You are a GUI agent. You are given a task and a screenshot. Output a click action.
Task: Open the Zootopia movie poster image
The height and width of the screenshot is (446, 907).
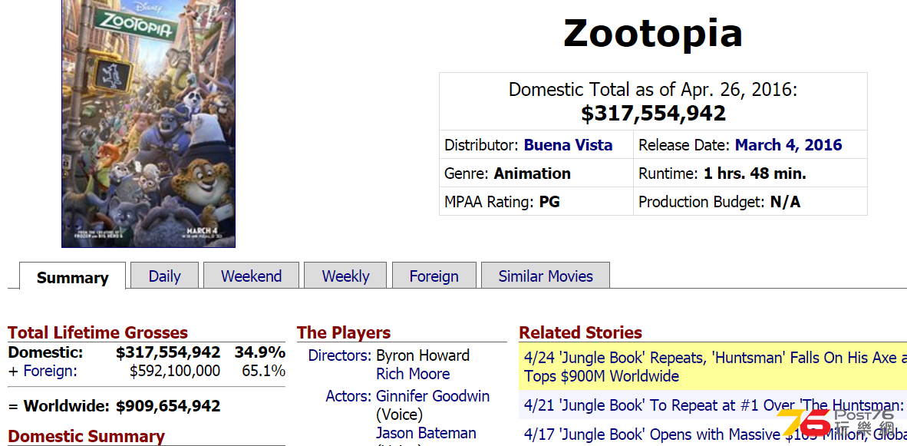click(x=148, y=124)
